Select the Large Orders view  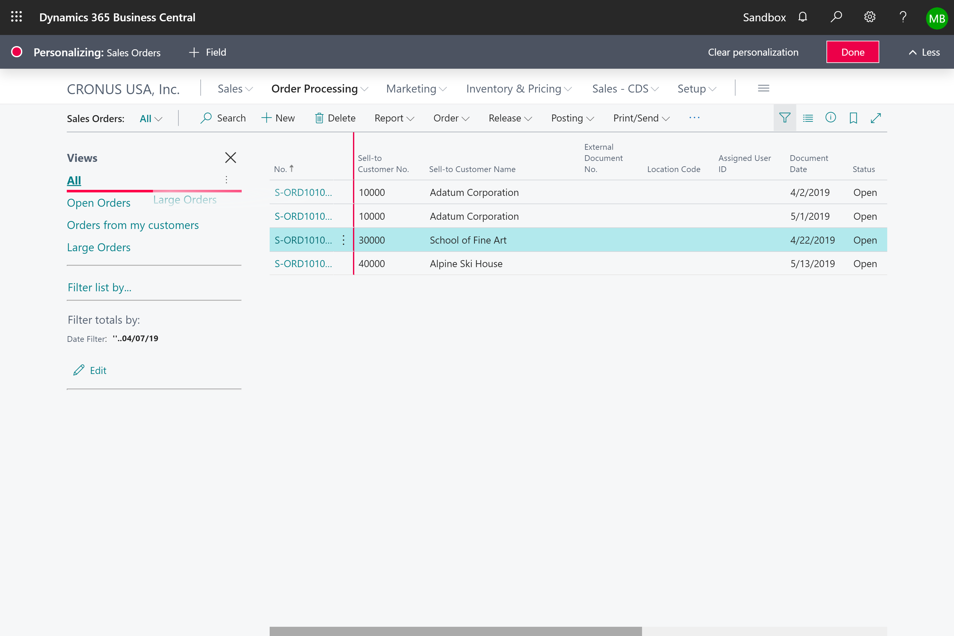[x=99, y=247]
